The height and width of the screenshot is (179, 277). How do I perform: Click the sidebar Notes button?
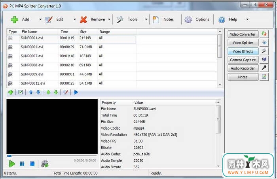[x=243, y=77]
